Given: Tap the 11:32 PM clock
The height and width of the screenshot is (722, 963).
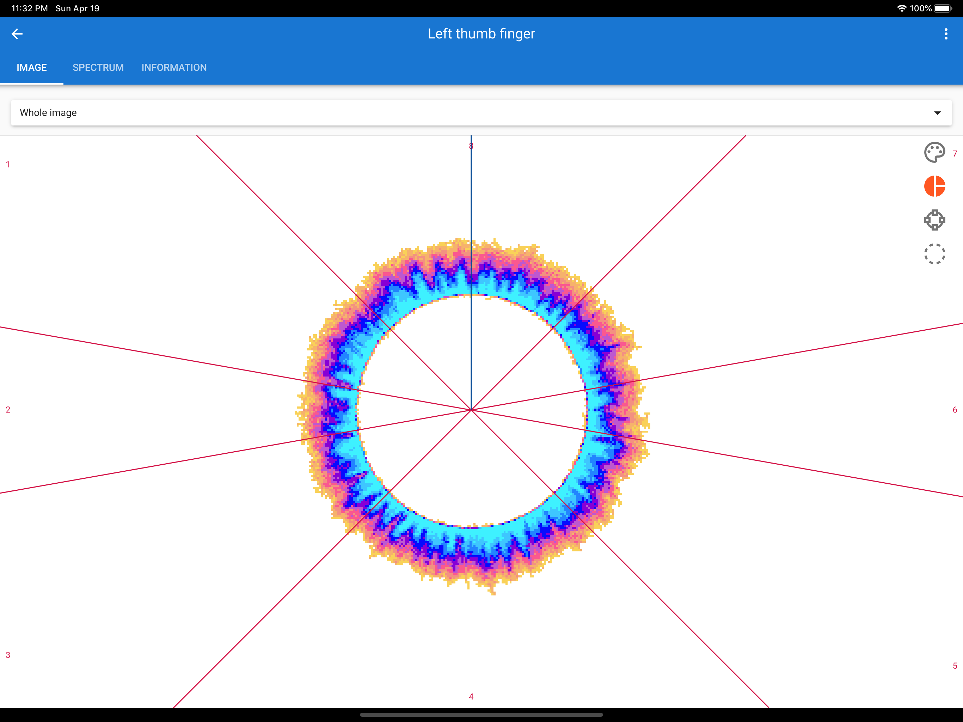Looking at the screenshot, I should [x=29, y=8].
